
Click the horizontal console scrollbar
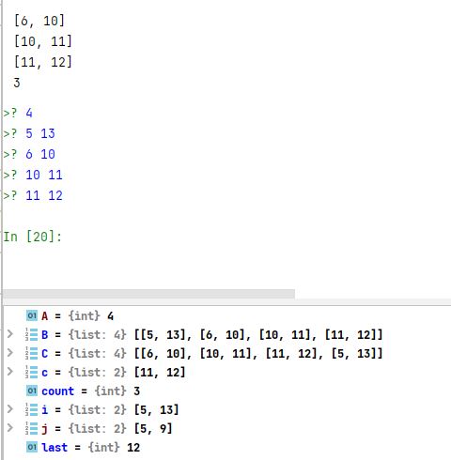click(148, 294)
